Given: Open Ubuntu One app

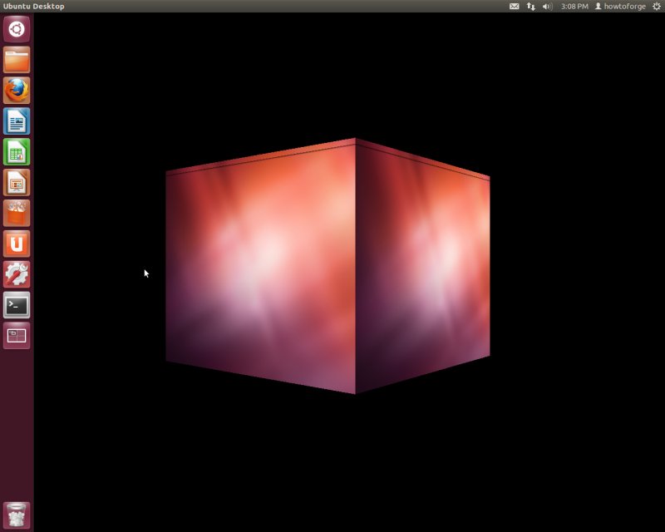Looking at the screenshot, I should (17, 244).
